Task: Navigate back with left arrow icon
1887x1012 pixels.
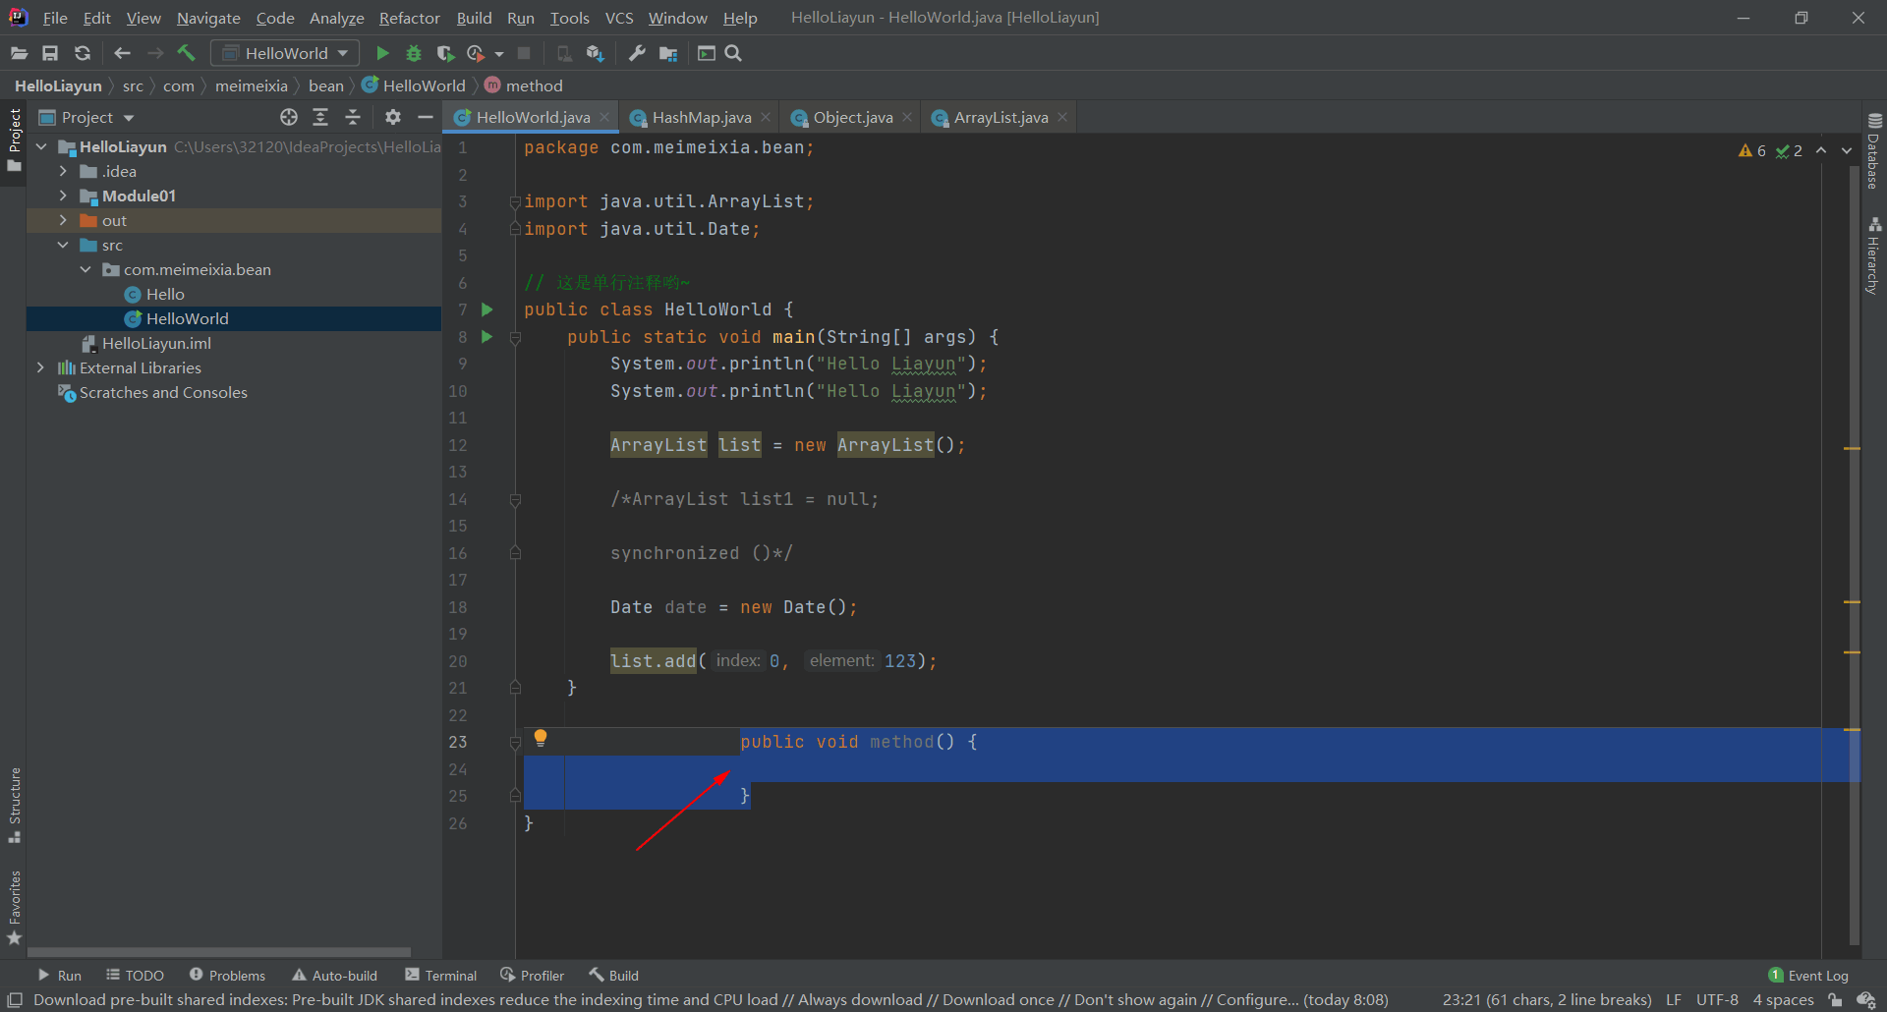Action: [122, 53]
